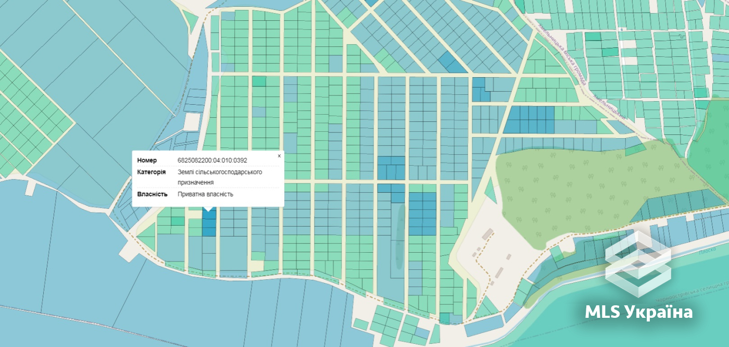Click the MLS Україна brand text
729x347 pixels.
pos(639,312)
